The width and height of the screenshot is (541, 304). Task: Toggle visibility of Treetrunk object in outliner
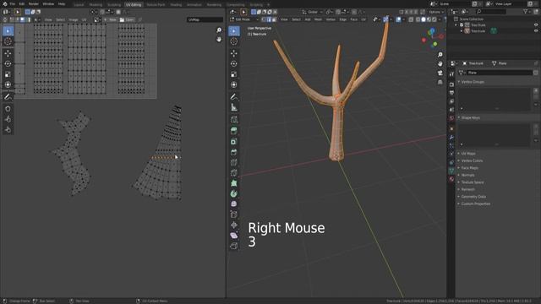coord(536,30)
